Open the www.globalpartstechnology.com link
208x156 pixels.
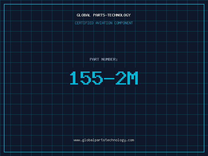(x=104, y=140)
